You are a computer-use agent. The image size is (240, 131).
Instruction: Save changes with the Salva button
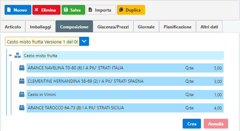(73, 10)
